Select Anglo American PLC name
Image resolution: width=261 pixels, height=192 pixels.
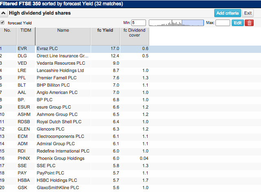(57, 93)
